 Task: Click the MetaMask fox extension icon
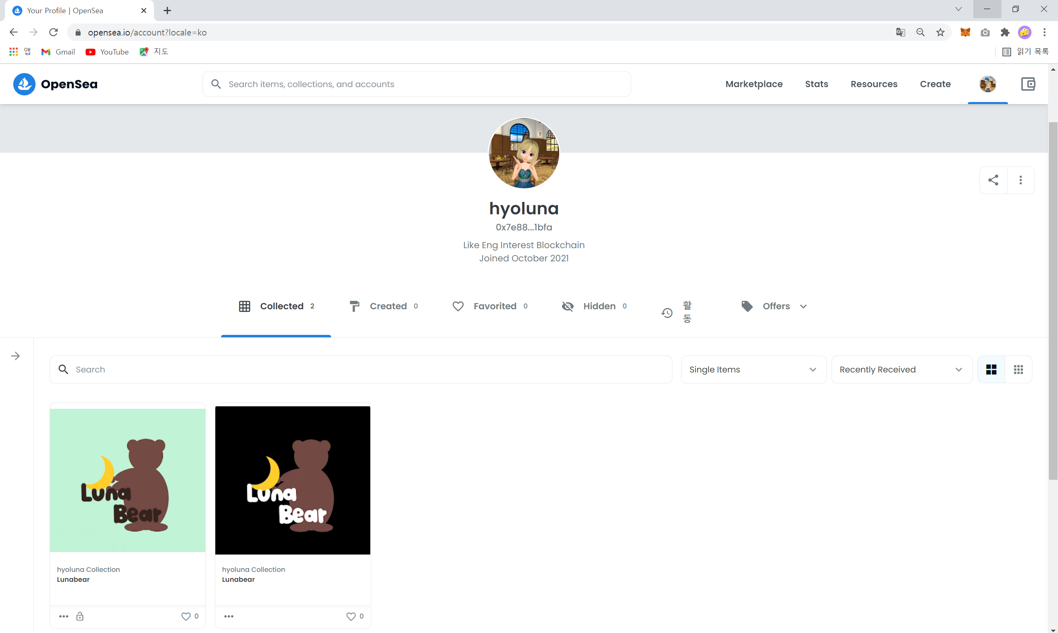(x=965, y=33)
